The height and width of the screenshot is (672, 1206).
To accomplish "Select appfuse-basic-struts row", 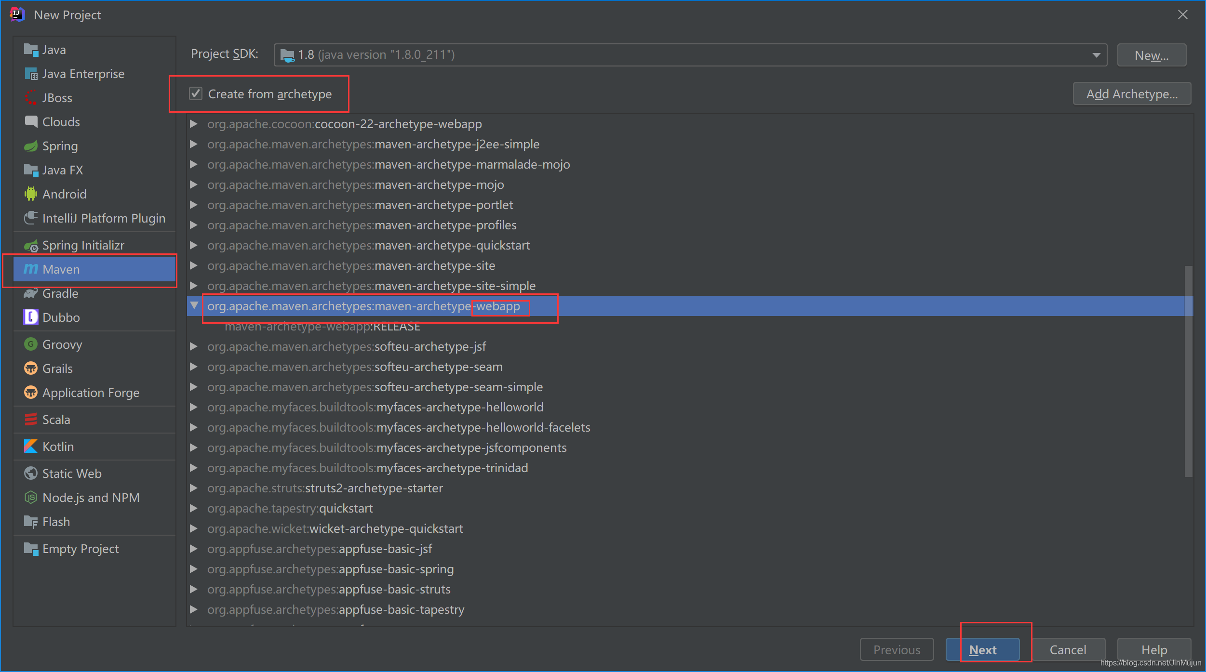I will [x=690, y=589].
